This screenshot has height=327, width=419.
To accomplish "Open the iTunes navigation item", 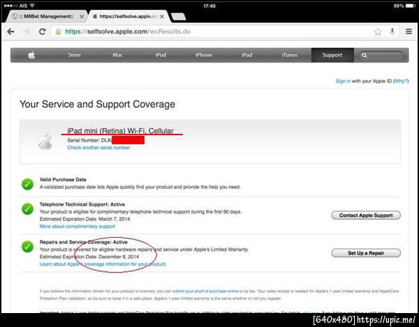I will click(289, 55).
